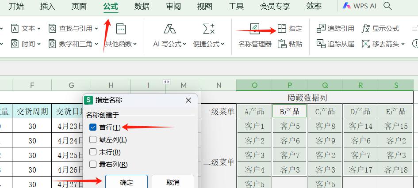Toggle the 首行(T) checkbox
This screenshot has height=188, width=418.
tap(93, 128)
